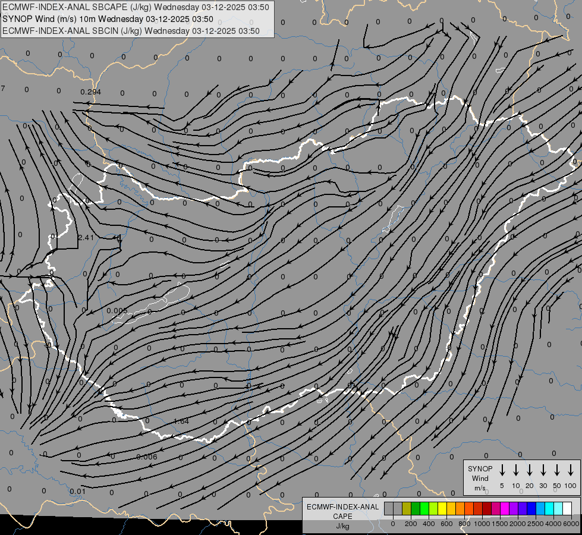Click the SYNOP label in the wind legend
Image resolution: width=582 pixels, height=535 pixels.
coord(480,468)
